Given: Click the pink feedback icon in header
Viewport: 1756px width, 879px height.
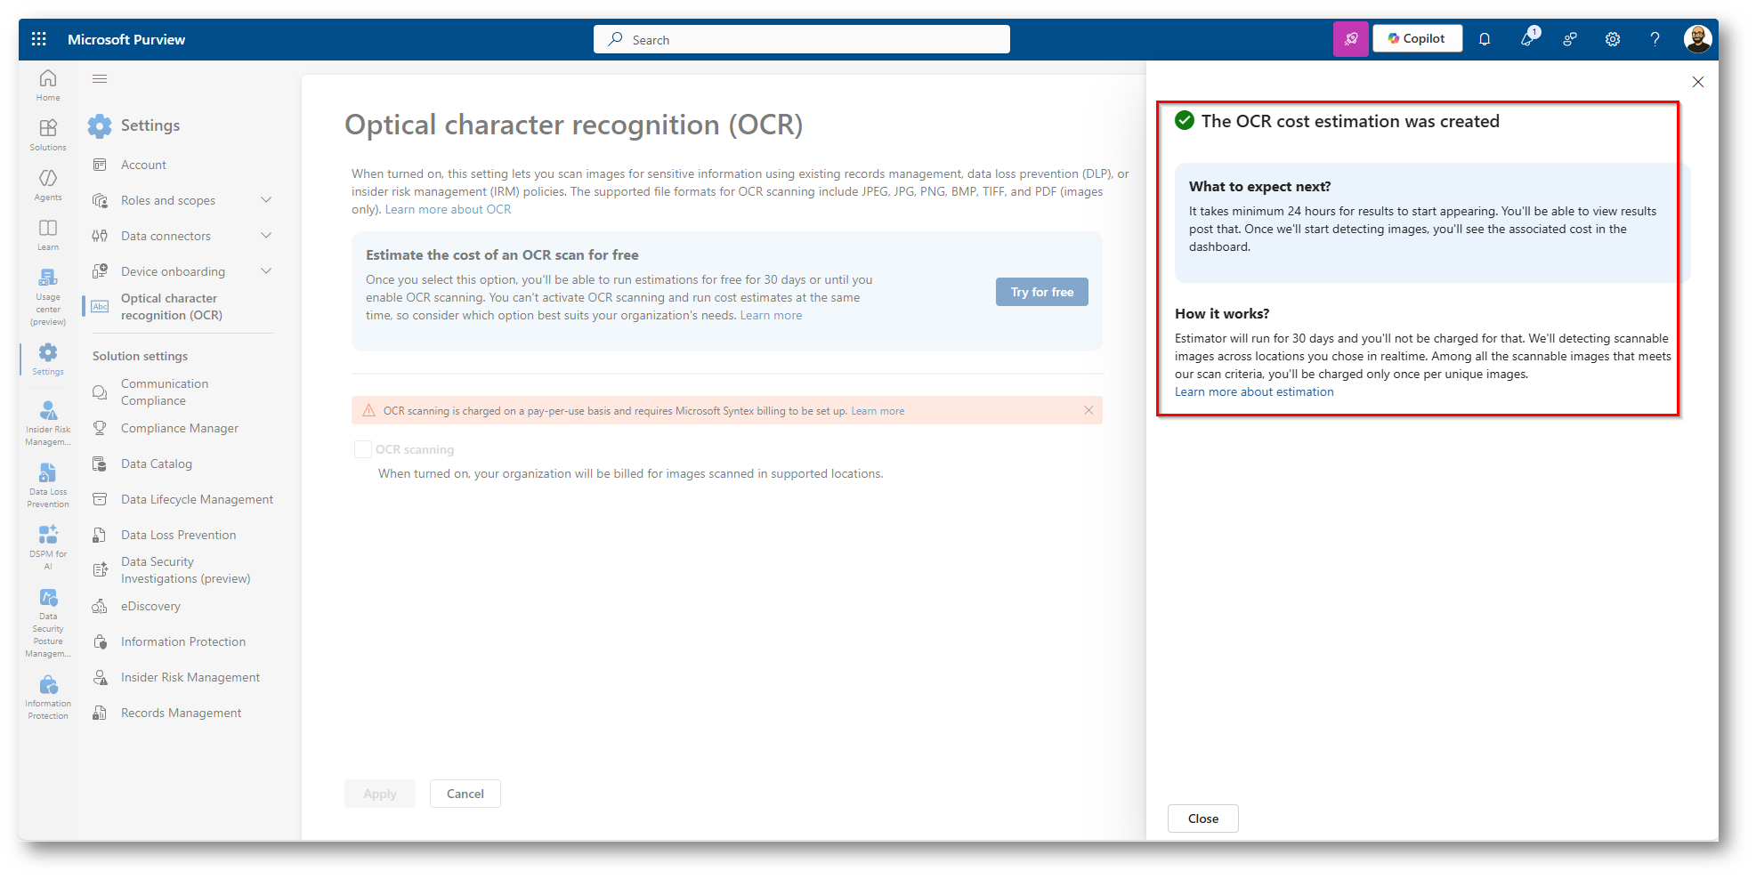Looking at the screenshot, I should click(x=1350, y=39).
